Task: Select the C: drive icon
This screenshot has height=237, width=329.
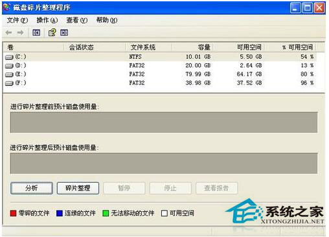Action: (x=9, y=57)
